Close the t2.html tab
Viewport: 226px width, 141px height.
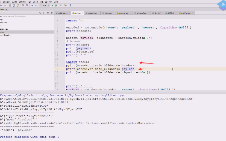162,13
